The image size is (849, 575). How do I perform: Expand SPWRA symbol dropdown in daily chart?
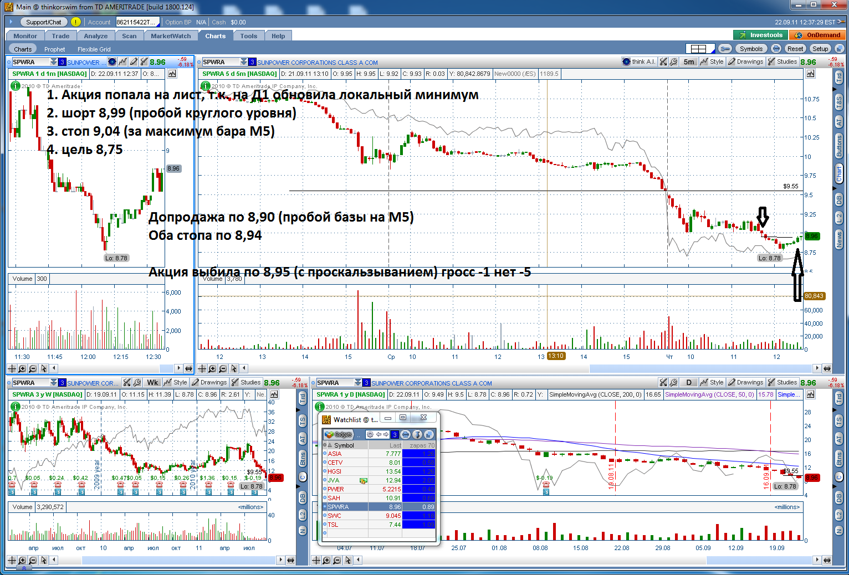pyautogui.click(x=358, y=383)
